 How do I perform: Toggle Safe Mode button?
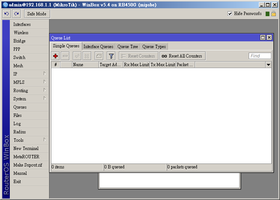[37, 14]
